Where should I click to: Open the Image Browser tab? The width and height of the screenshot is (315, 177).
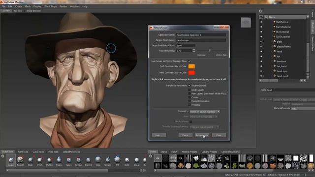[x=33, y=11]
